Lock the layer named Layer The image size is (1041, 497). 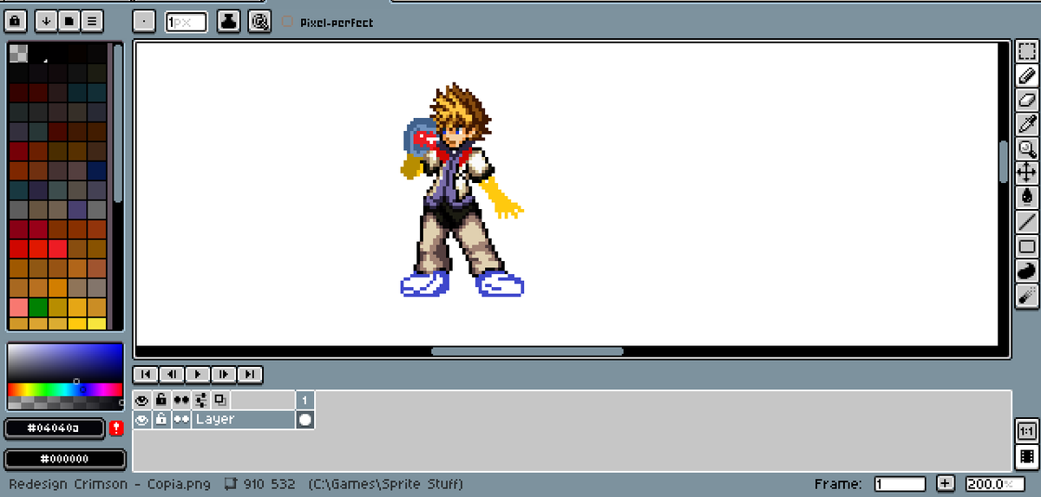tap(161, 419)
